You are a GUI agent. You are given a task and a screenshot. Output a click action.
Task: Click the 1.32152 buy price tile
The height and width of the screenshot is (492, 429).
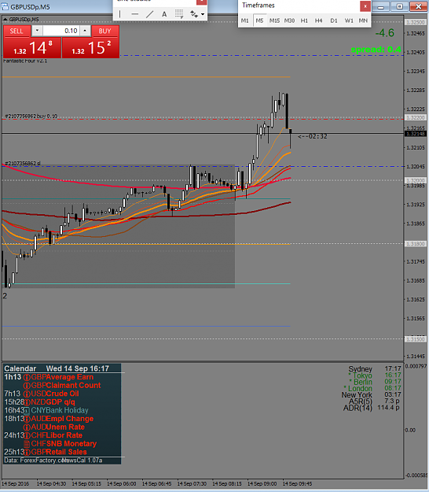coord(91,48)
